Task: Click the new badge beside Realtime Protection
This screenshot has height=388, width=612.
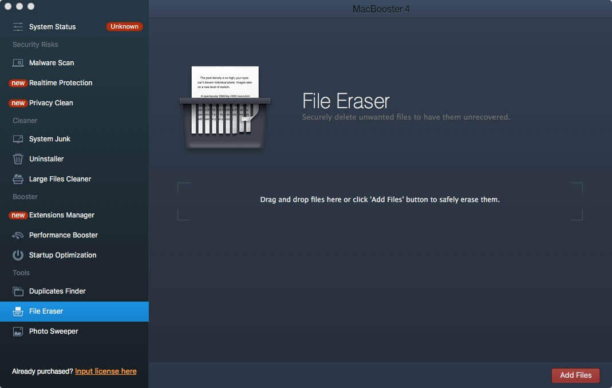Action: pos(18,83)
